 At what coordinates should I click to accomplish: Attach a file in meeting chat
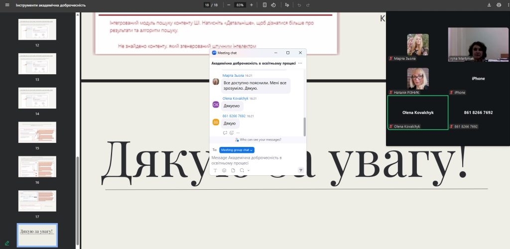click(x=233, y=170)
